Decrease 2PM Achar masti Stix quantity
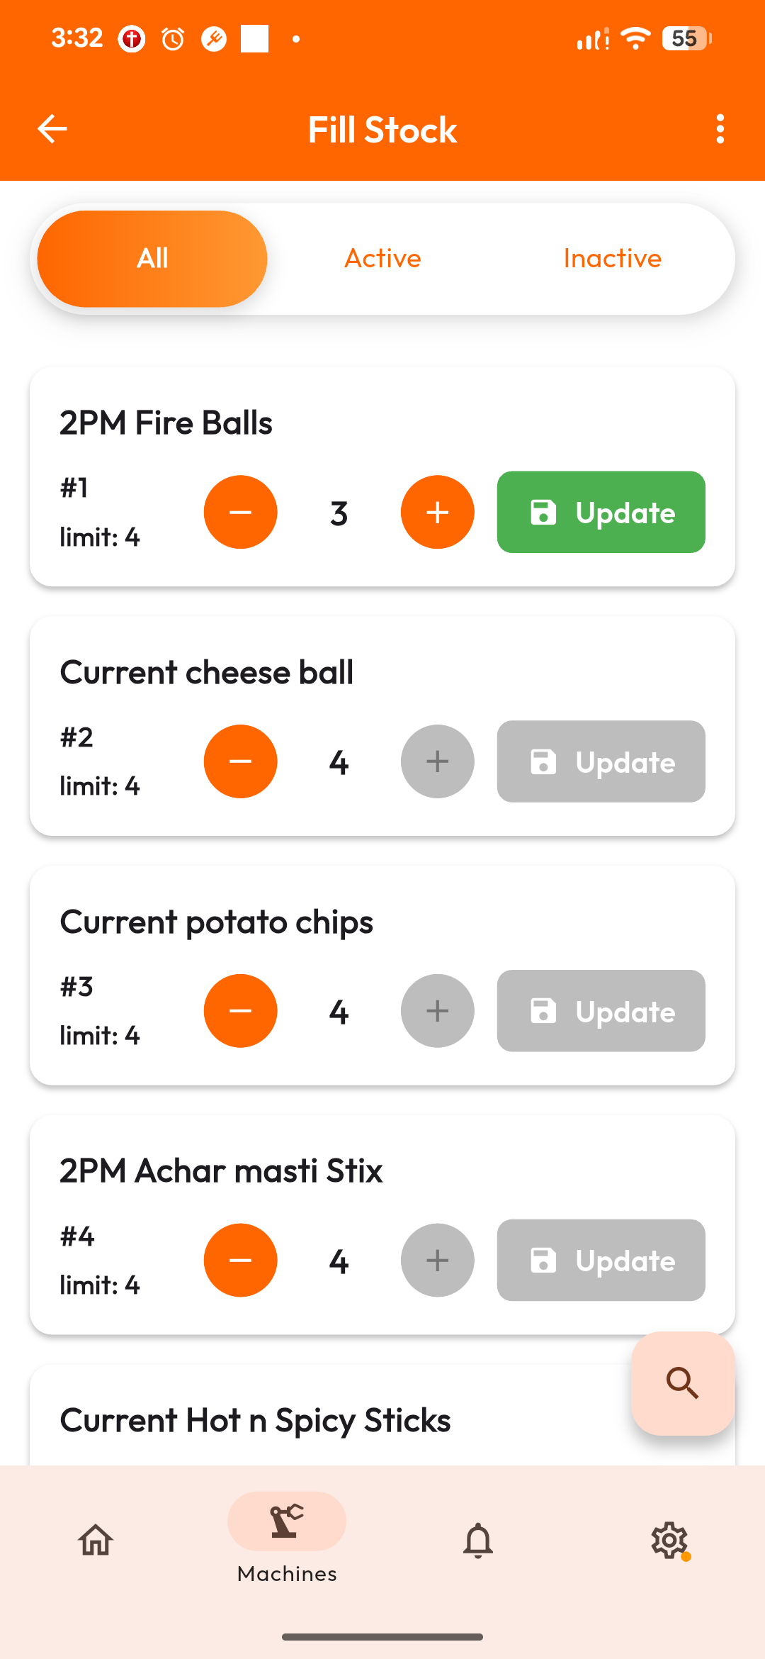The width and height of the screenshot is (765, 1659). click(x=240, y=1261)
